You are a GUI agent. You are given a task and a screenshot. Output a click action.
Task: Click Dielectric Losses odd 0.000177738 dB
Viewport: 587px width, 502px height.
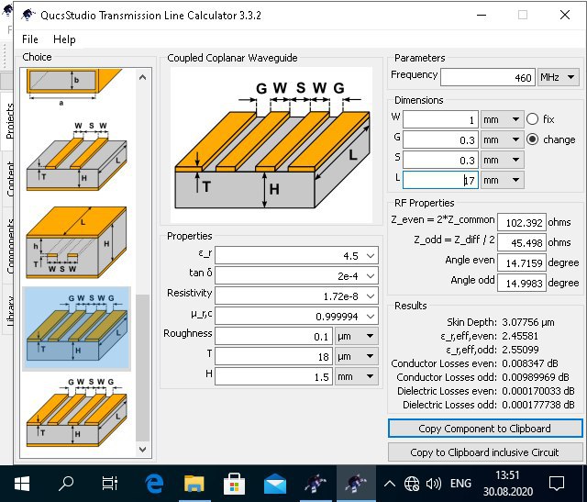point(489,405)
